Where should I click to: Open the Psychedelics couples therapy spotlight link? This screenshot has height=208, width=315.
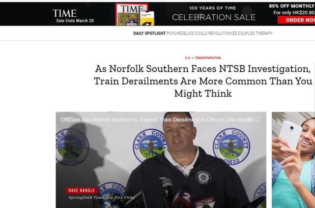pos(220,33)
